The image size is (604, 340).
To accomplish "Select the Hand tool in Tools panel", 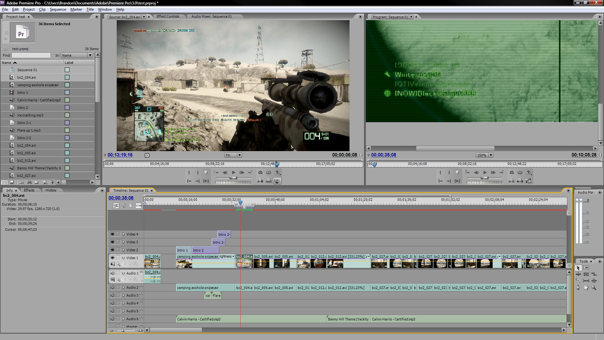I will coord(586,287).
